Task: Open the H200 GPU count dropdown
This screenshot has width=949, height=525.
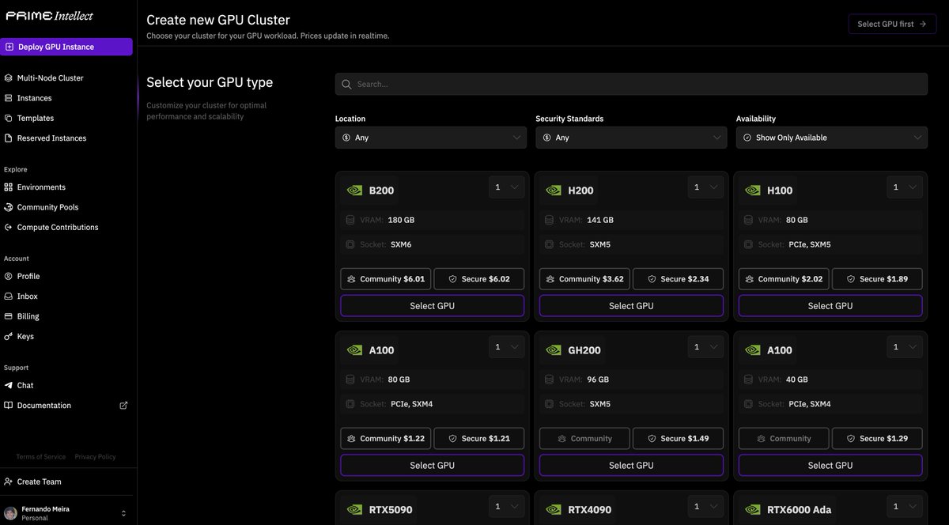Action: tap(705, 187)
